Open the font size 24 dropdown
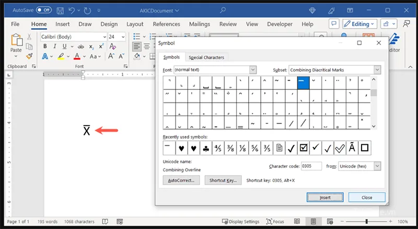The height and width of the screenshot is (229, 418). [x=123, y=37]
